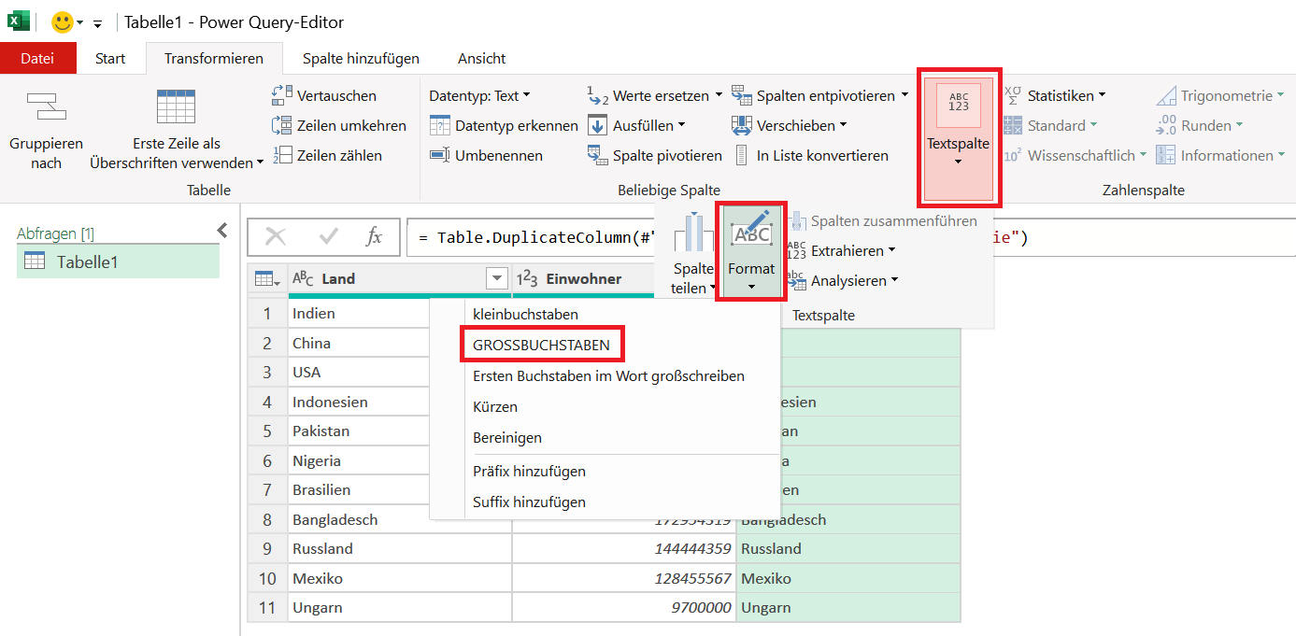Click the Umbenennen button

click(x=486, y=155)
